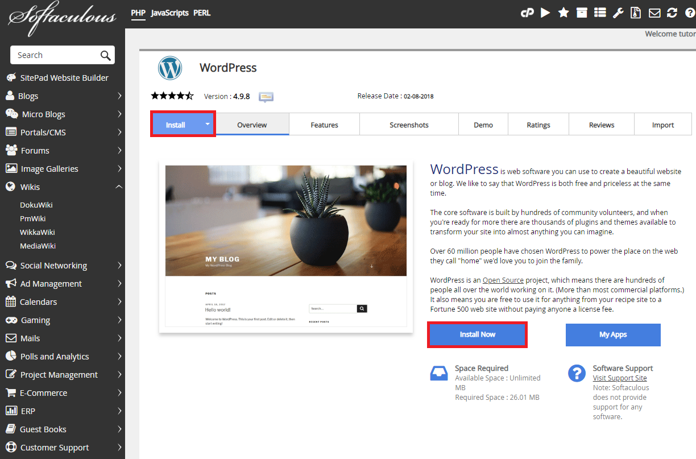Click the zipped file backups icon
The image size is (696, 459).
[x=636, y=13]
